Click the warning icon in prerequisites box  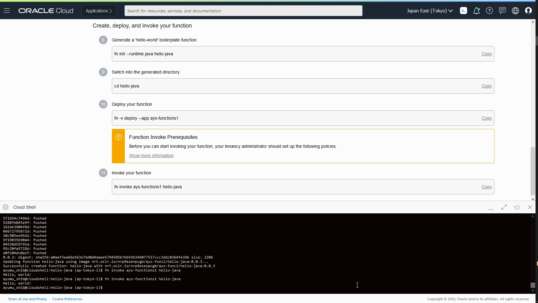coord(119,137)
